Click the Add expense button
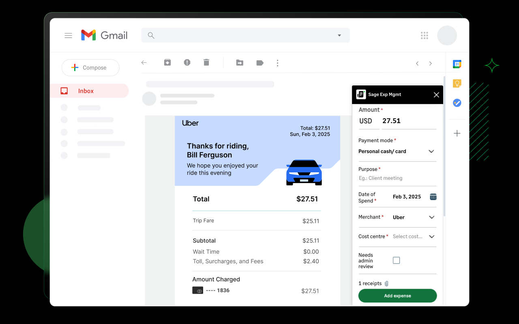This screenshot has height=324, width=519. [397, 296]
